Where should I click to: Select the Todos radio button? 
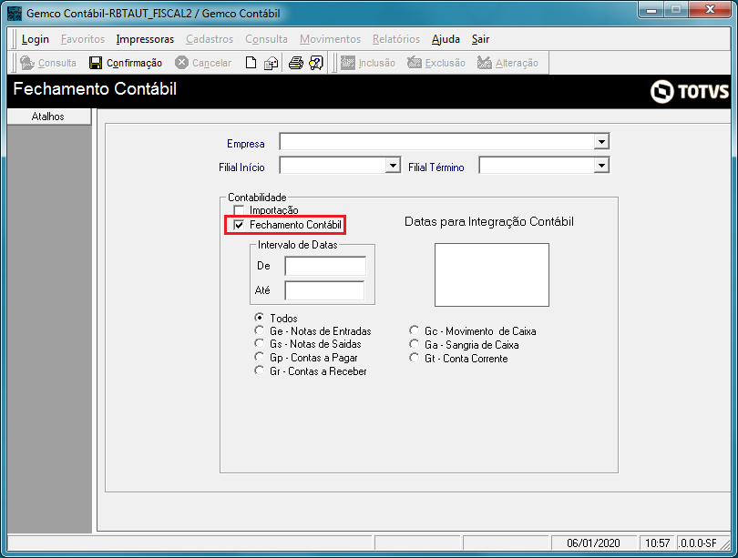coord(260,318)
